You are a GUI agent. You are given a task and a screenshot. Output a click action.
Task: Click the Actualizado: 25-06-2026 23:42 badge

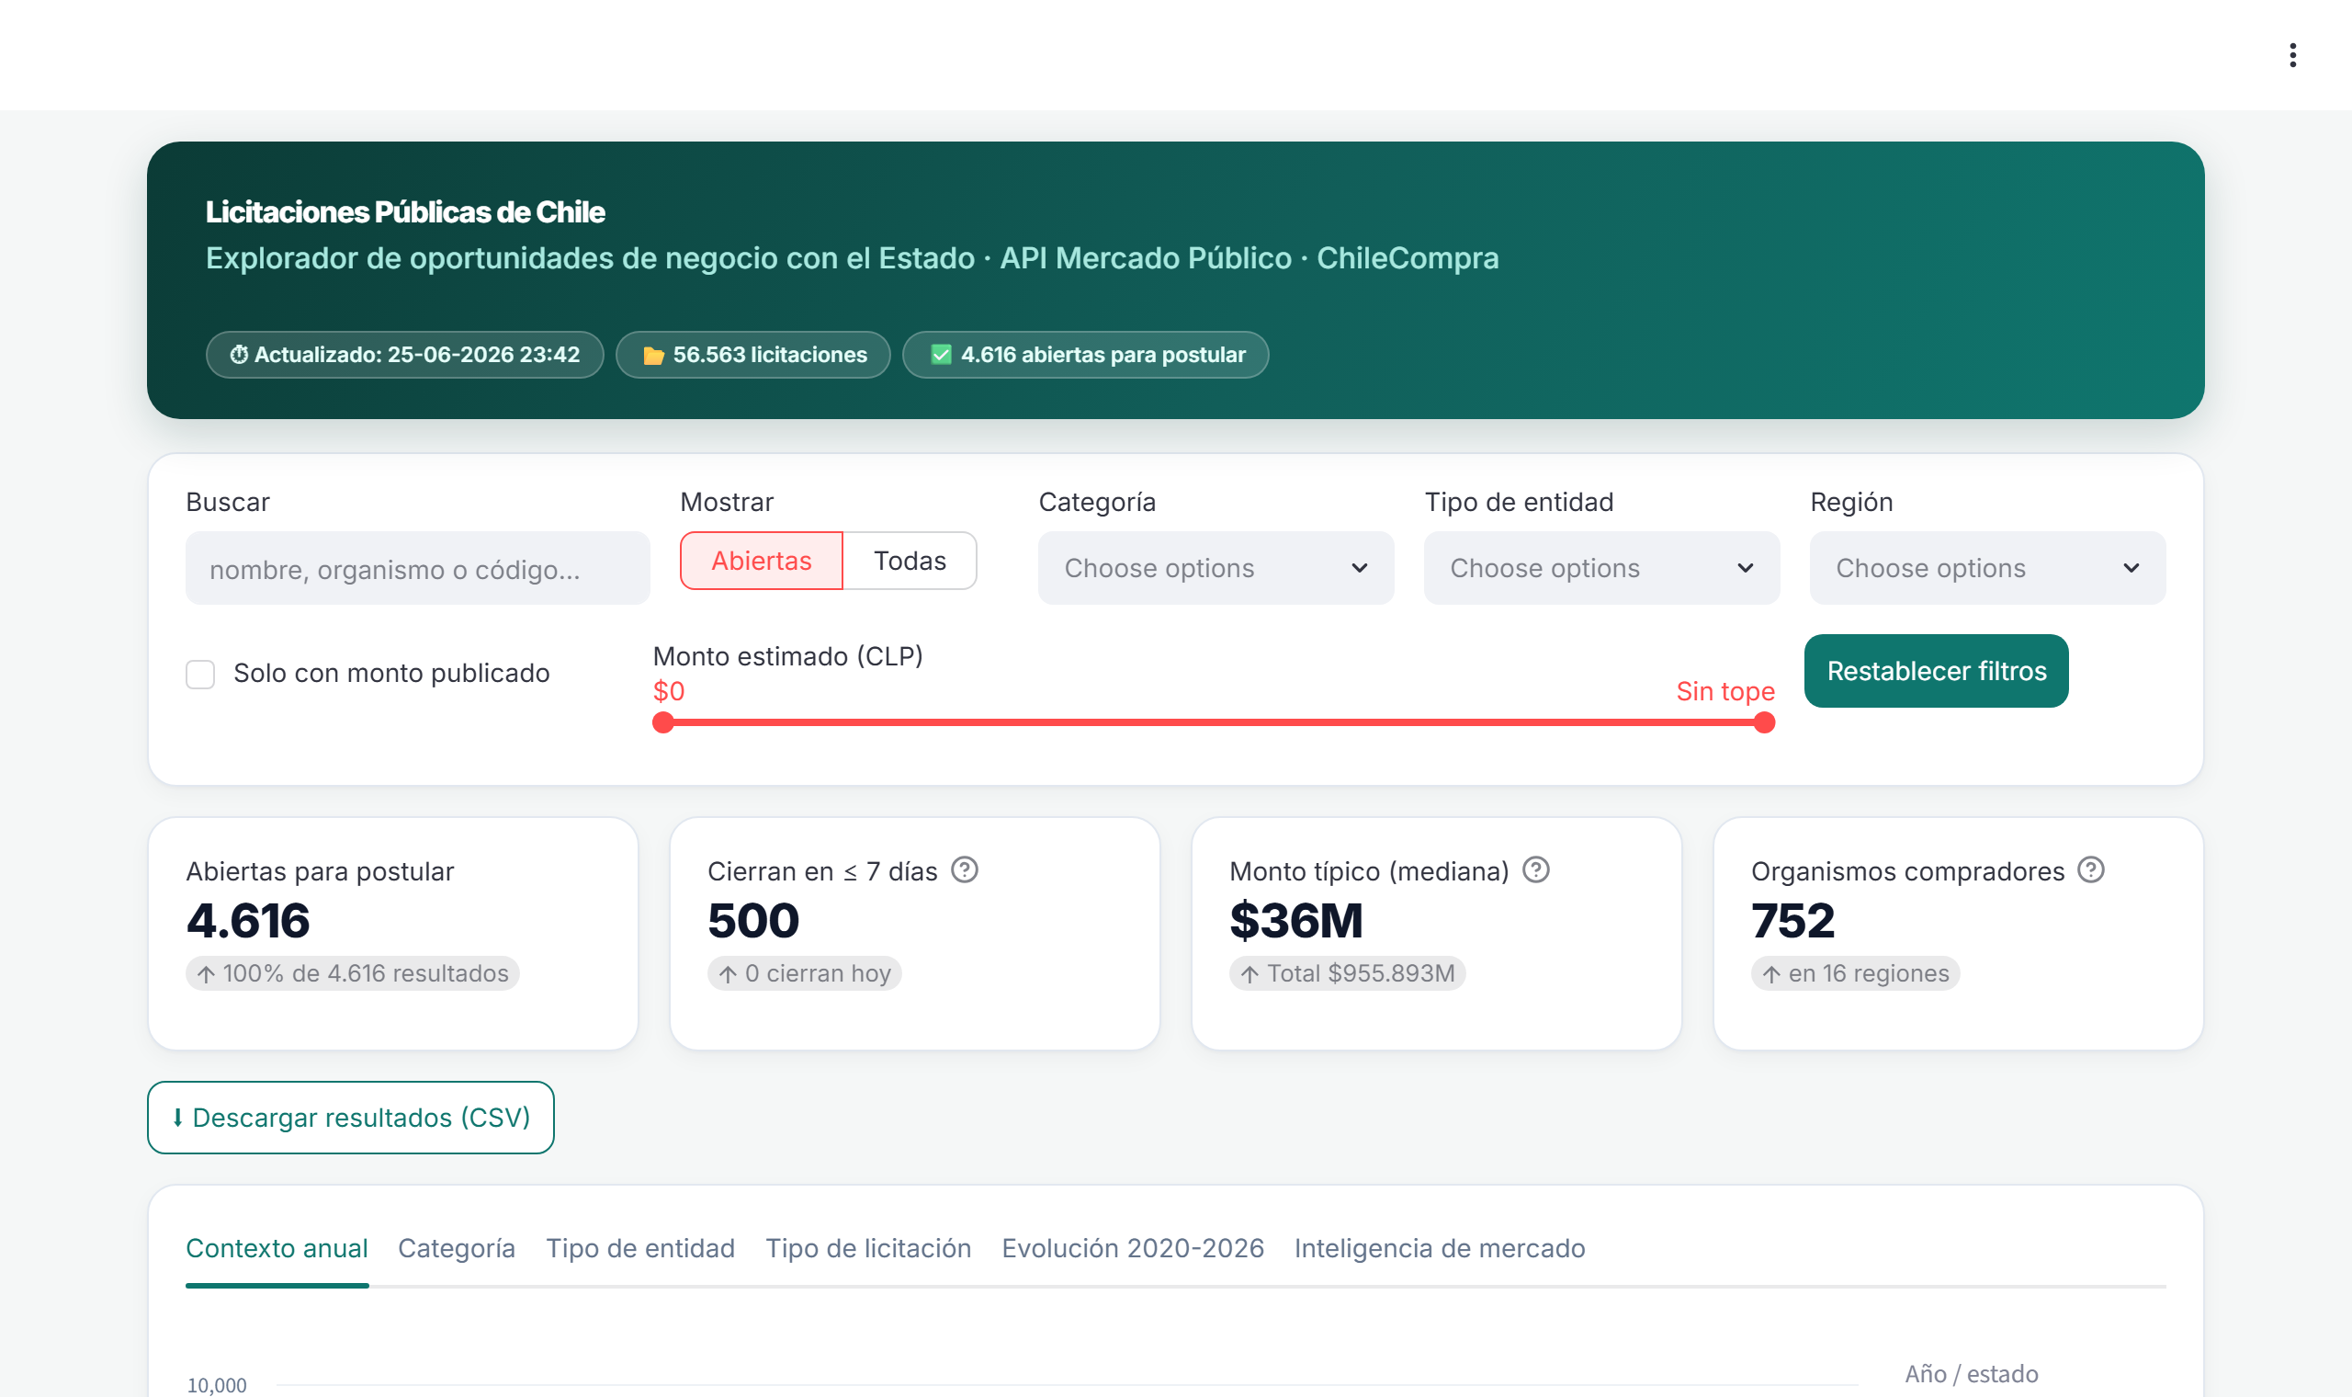(x=404, y=355)
